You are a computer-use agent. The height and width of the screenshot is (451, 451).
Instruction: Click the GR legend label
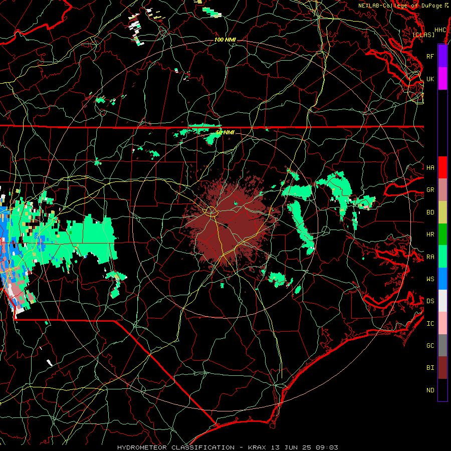[430, 190]
